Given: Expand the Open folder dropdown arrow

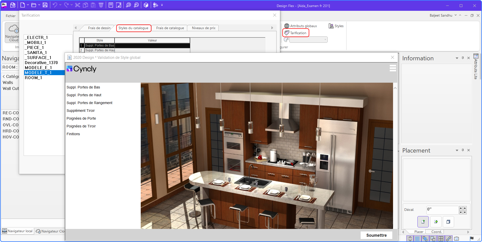Looking at the screenshot, I should point(39,5).
